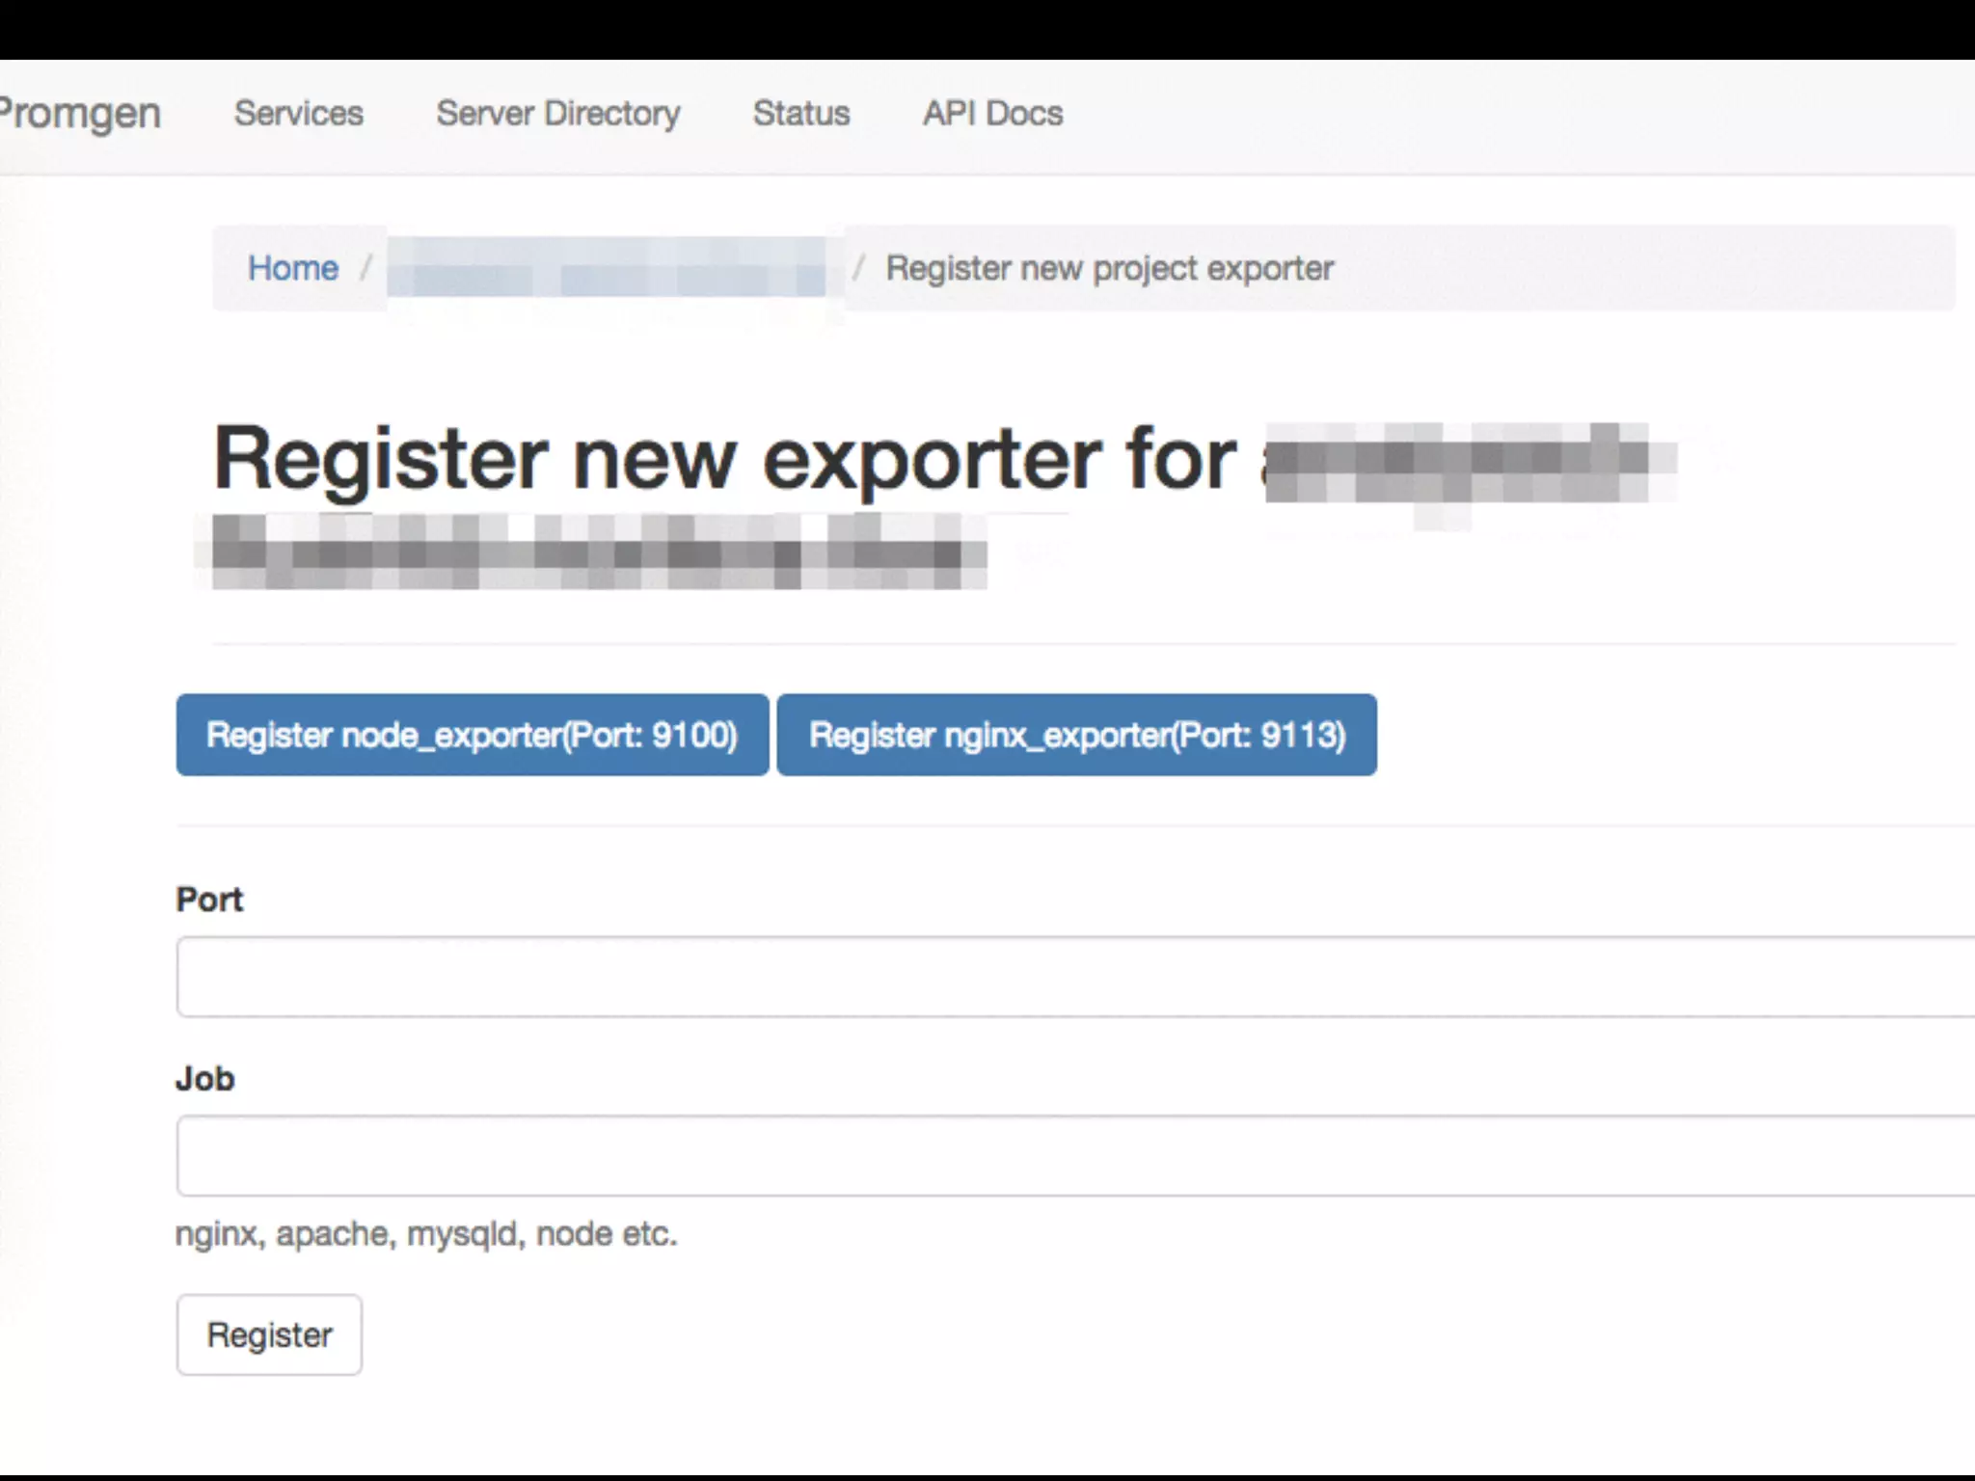This screenshot has height=1481, width=1975.
Task: Click the Job field label
Action: click(204, 1078)
